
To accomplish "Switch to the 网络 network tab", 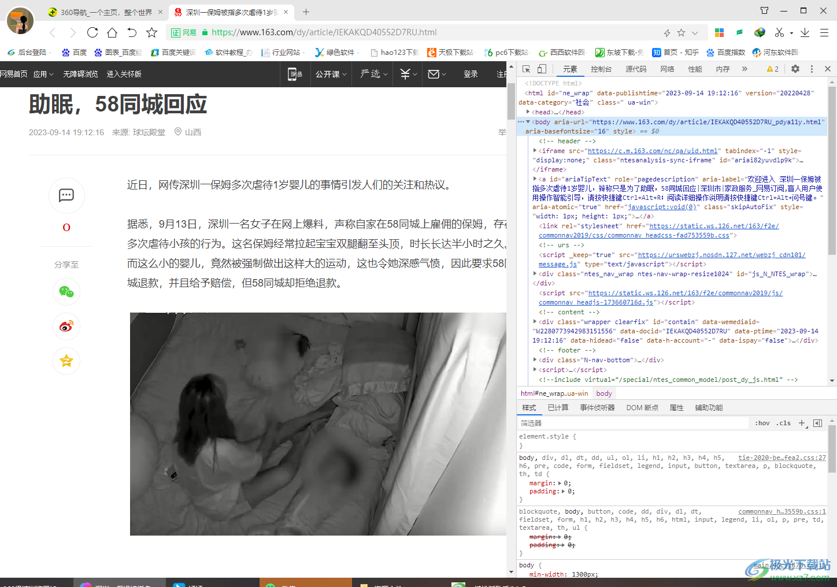I will 667,69.
